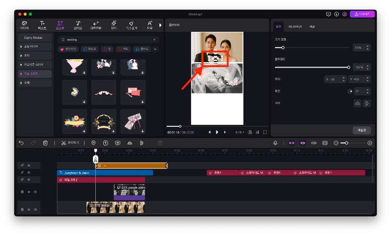Toggle visibility eye on the top sticker track
This screenshot has width=391, height=235.
(29, 165)
